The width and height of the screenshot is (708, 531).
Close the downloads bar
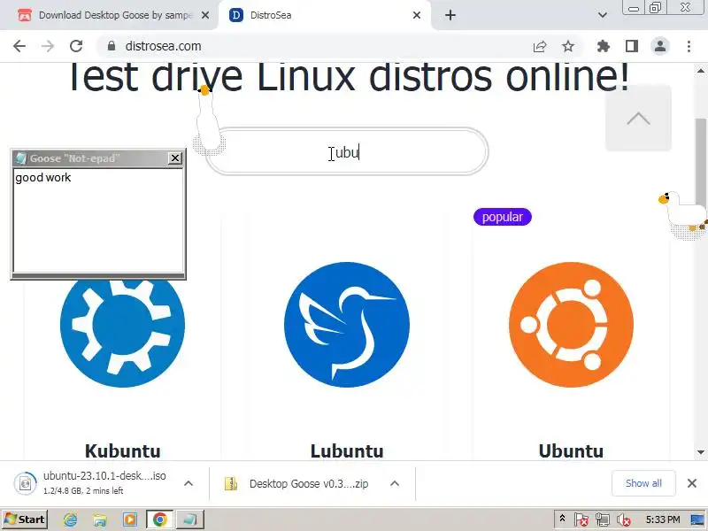click(x=692, y=483)
